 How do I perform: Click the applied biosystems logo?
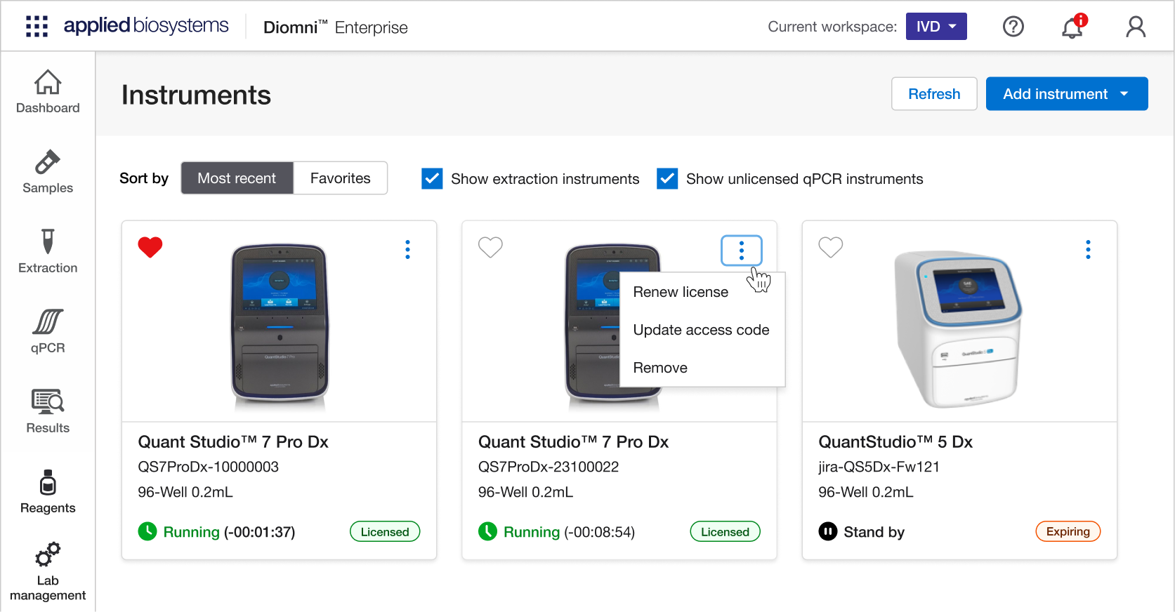[146, 26]
